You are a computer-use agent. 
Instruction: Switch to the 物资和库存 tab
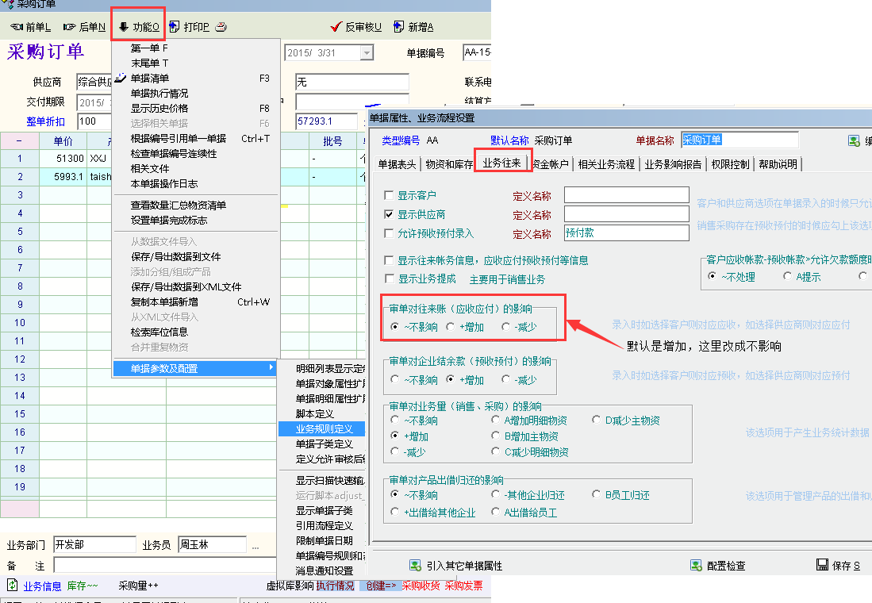[x=449, y=164]
